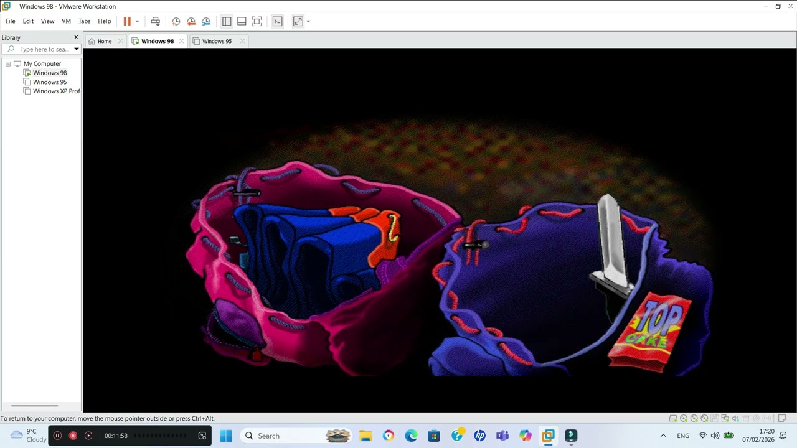Click the library search field
797x448 pixels.
tap(44, 49)
